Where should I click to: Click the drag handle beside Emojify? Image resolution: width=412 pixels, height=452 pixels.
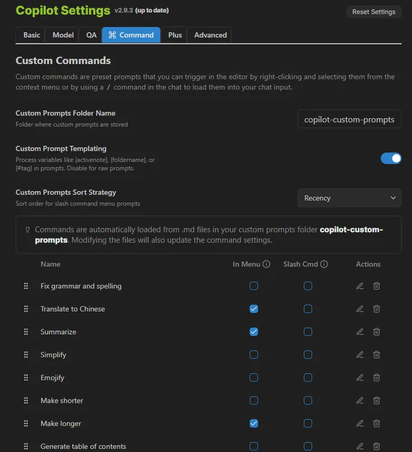[x=26, y=377]
